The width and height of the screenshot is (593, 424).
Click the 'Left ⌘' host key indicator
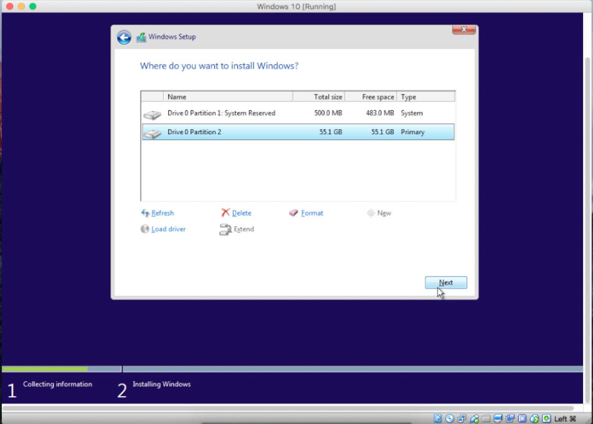566,418
